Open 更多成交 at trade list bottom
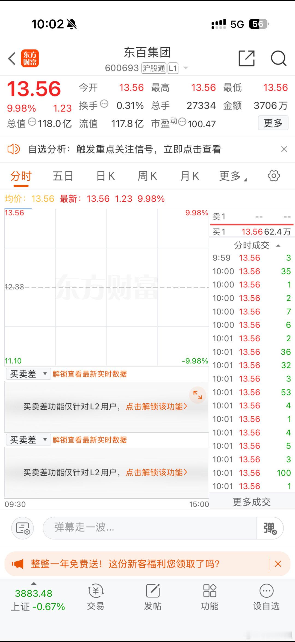295x642 pixels. [x=252, y=502]
